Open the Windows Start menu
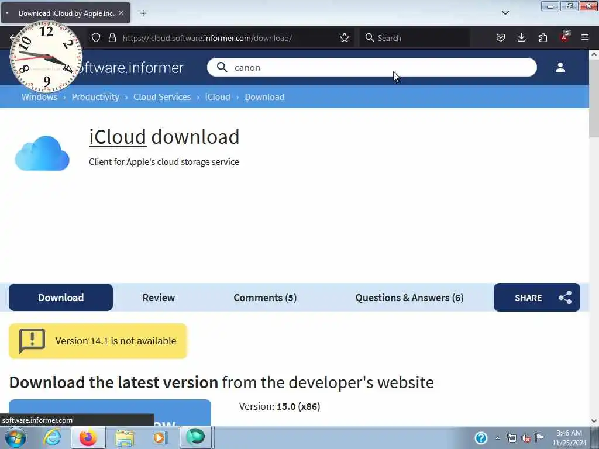This screenshot has height=449, width=599. 16,437
